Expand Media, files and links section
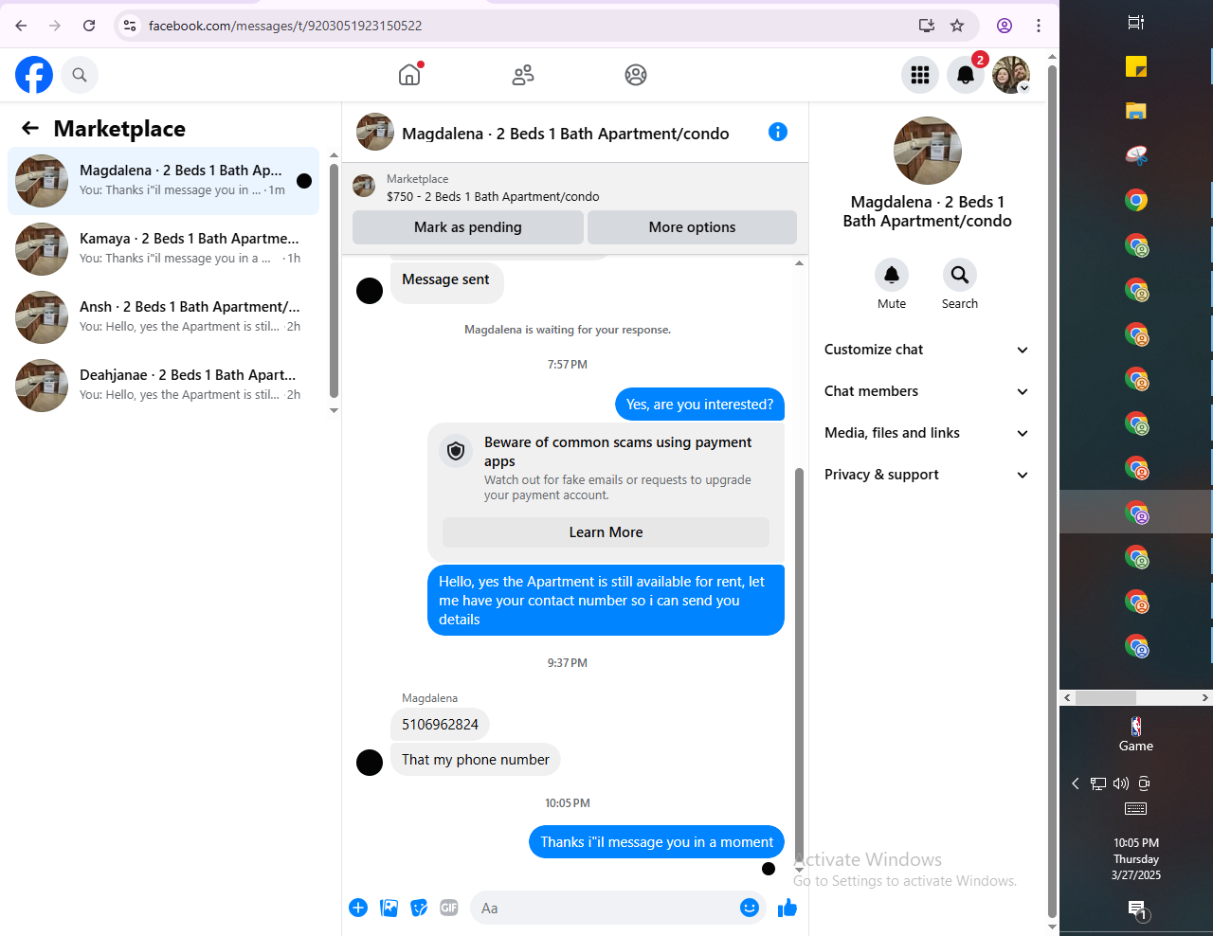The image size is (1213, 936). click(926, 433)
